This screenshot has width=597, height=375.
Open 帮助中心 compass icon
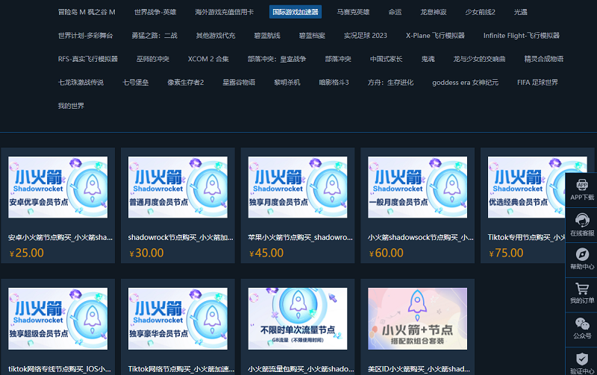coord(582,254)
